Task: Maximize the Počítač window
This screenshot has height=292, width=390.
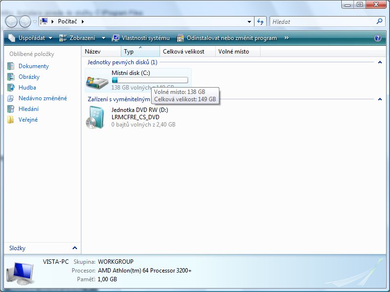Action: 360,4
